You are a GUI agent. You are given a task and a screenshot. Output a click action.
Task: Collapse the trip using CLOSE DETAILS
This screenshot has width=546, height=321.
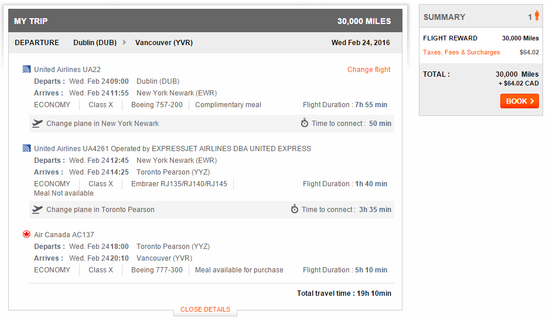pyautogui.click(x=205, y=309)
